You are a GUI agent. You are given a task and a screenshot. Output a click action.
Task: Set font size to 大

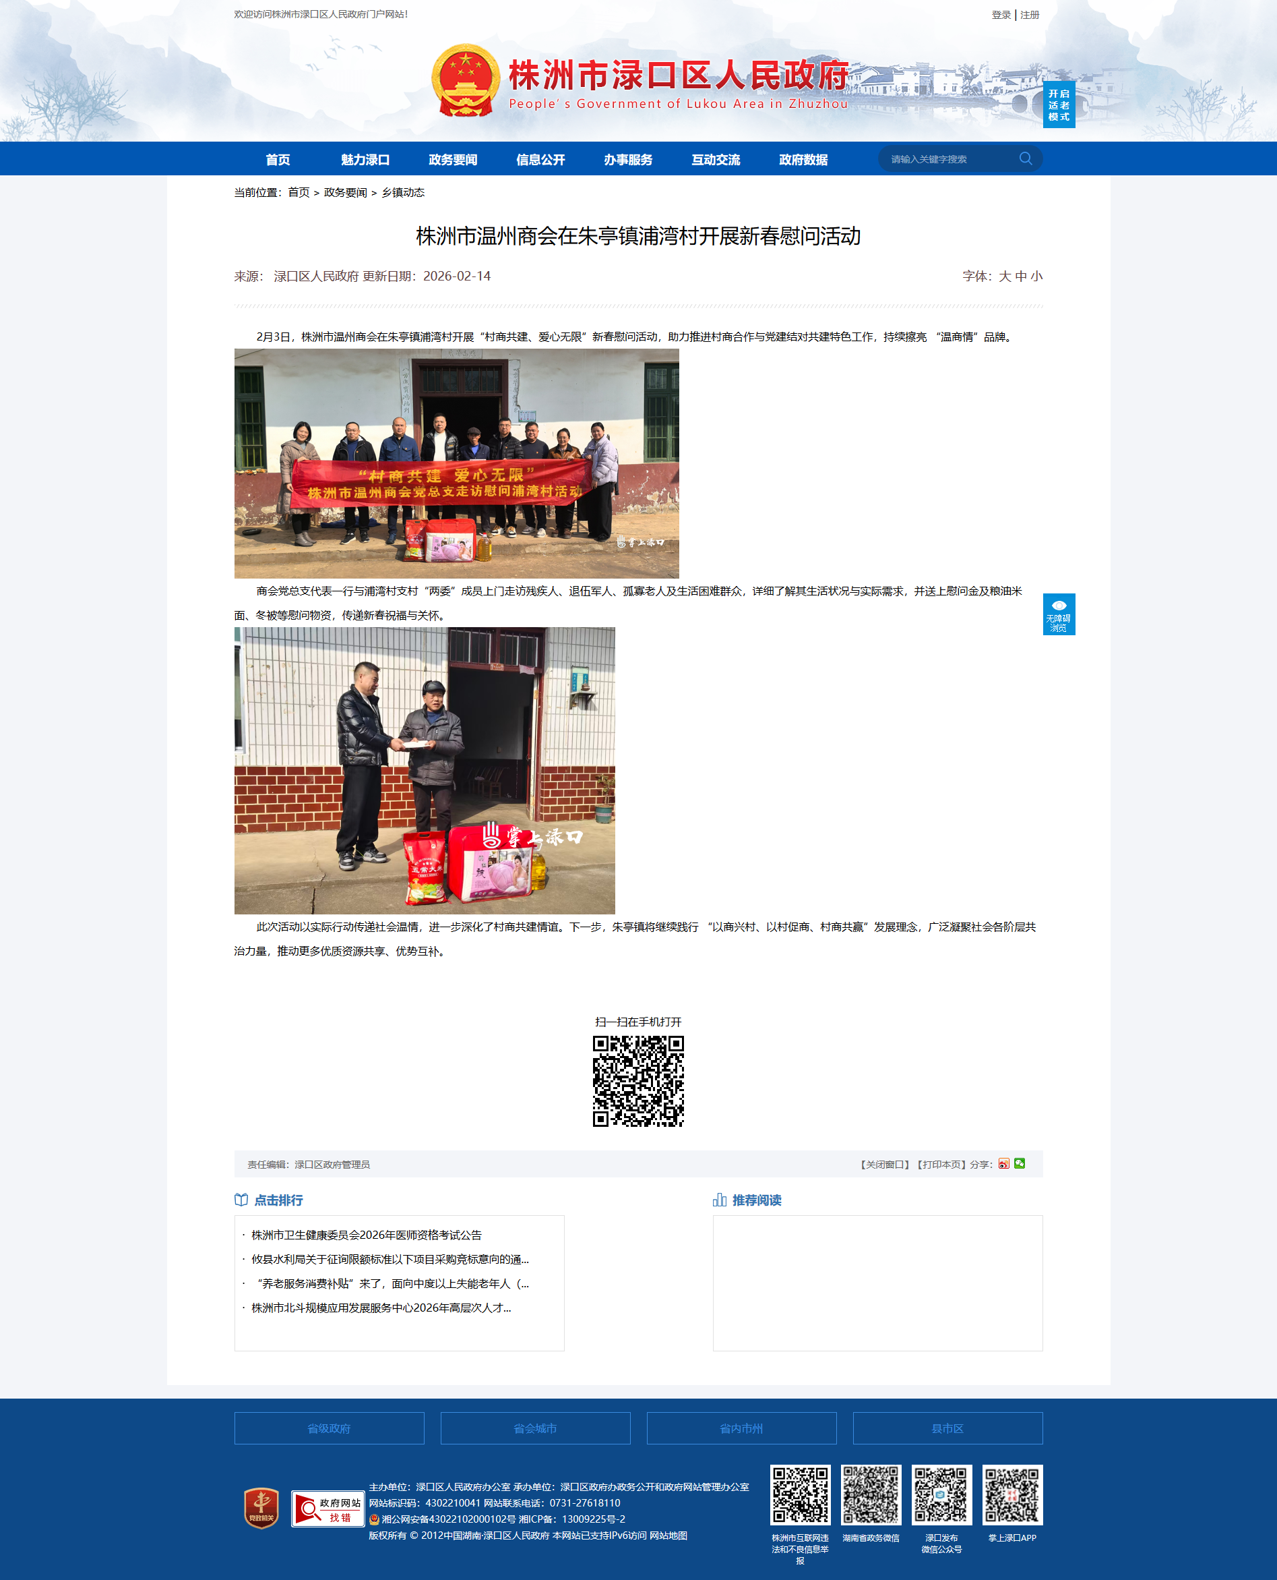(x=1004, y=276)
